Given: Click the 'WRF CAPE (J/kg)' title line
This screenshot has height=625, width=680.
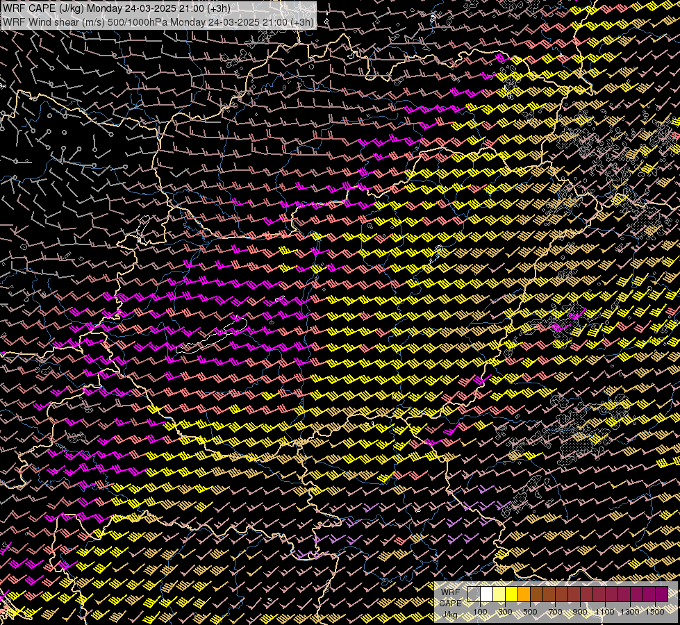Looking at the screenshot, I should point(116,8).
